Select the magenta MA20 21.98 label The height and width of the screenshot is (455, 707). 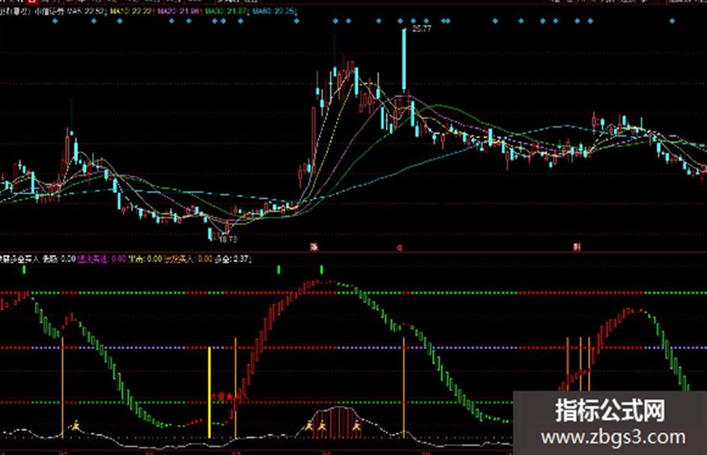click(x=177, y=10)
